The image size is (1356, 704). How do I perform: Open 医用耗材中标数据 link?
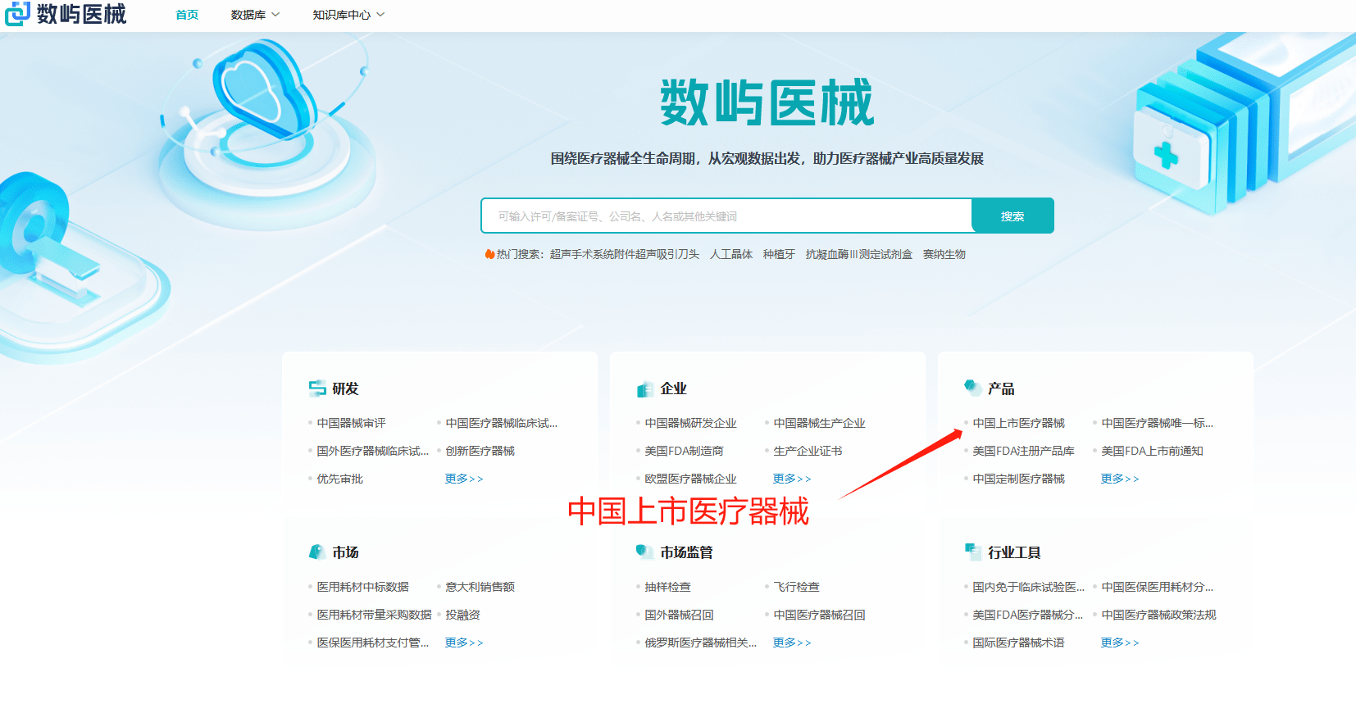[x=362, y=587]
